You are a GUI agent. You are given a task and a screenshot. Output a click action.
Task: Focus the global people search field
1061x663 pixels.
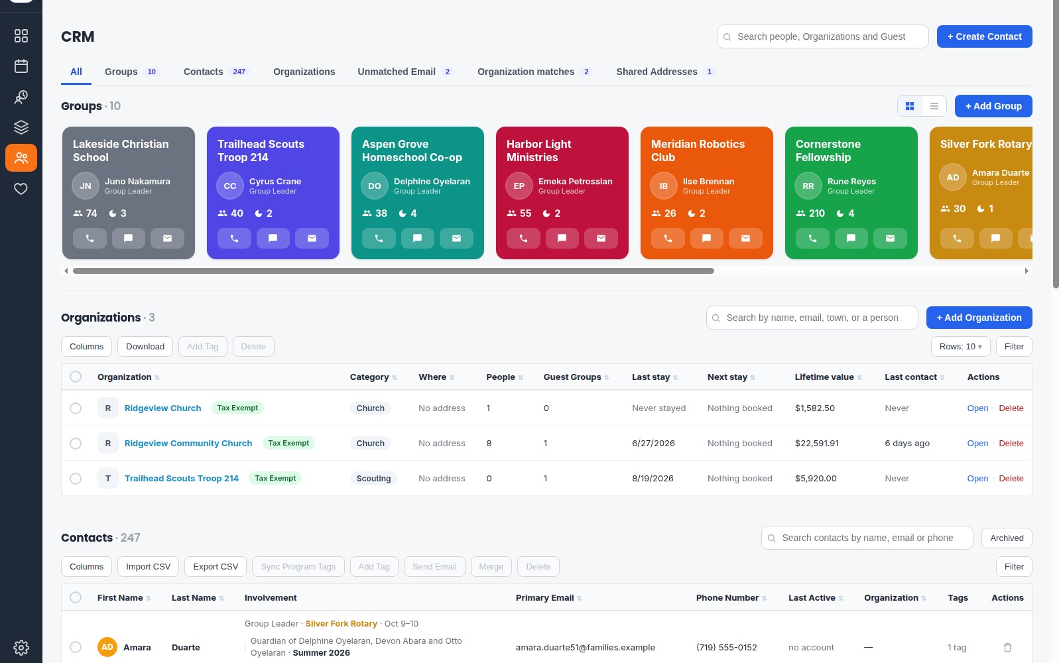click(x=822, y=36)
